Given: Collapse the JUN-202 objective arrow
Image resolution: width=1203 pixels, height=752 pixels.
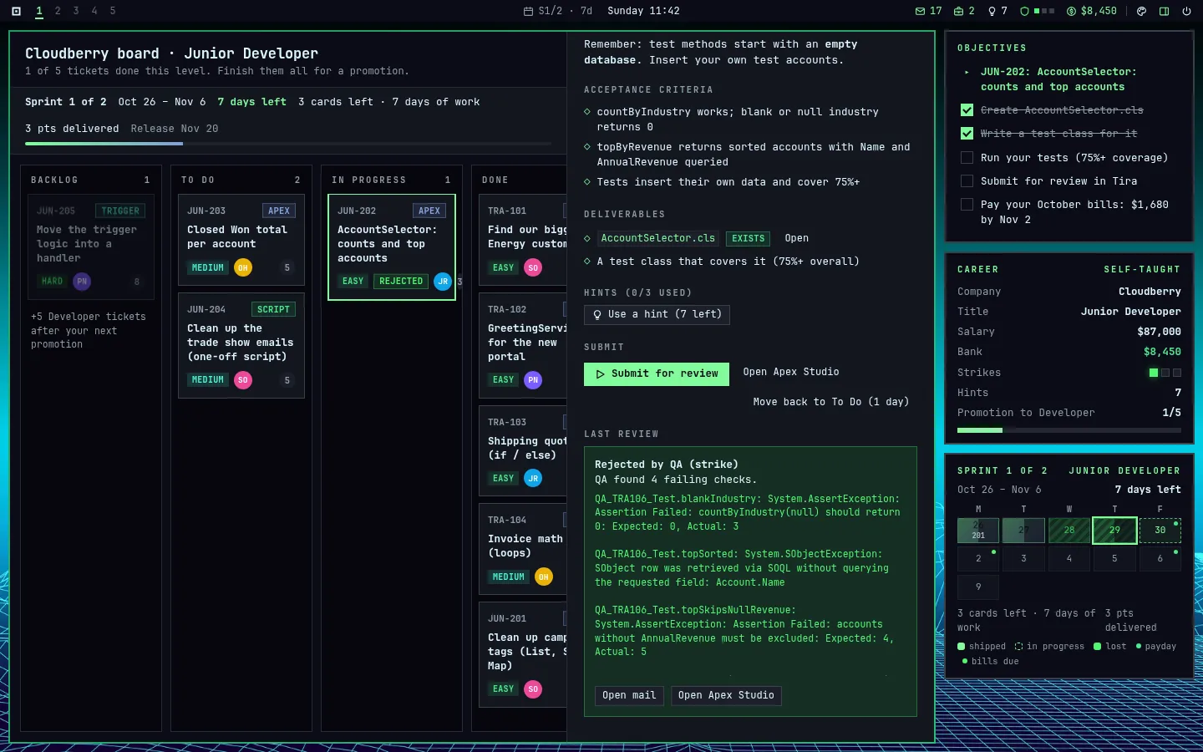Looking at the screenshot, I should 967,72.
